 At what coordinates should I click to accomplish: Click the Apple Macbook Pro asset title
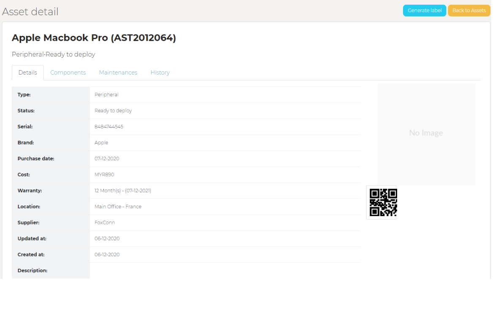pyautogui.click(x=94, y=38)
